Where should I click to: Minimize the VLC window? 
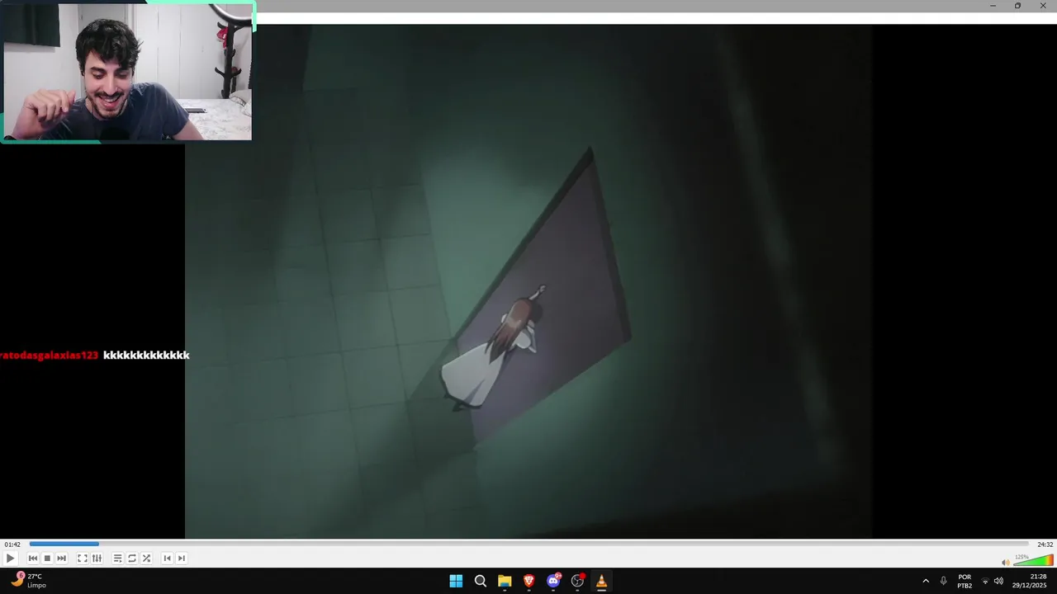coord(993,6)
